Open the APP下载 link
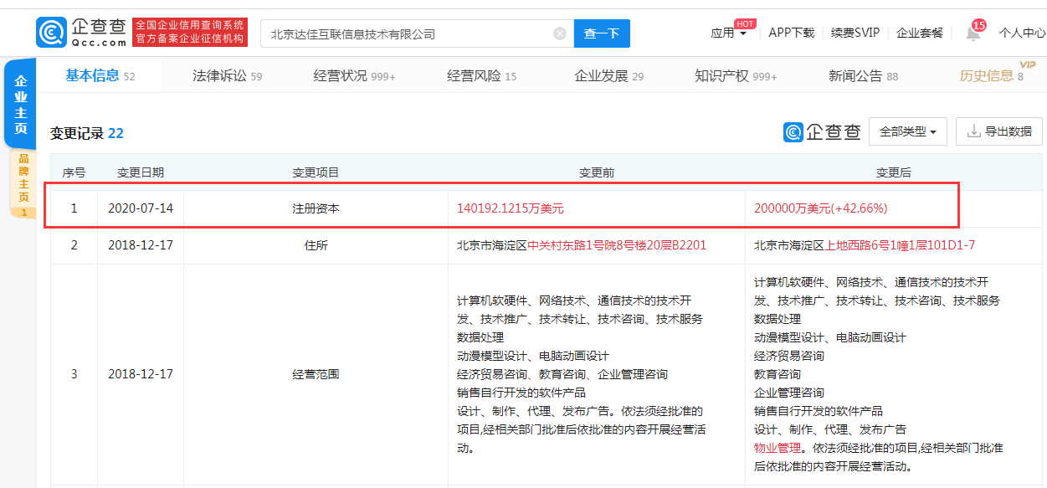Image resolution: width=1047 pixels, height=488 pixels. click(791, 33)
